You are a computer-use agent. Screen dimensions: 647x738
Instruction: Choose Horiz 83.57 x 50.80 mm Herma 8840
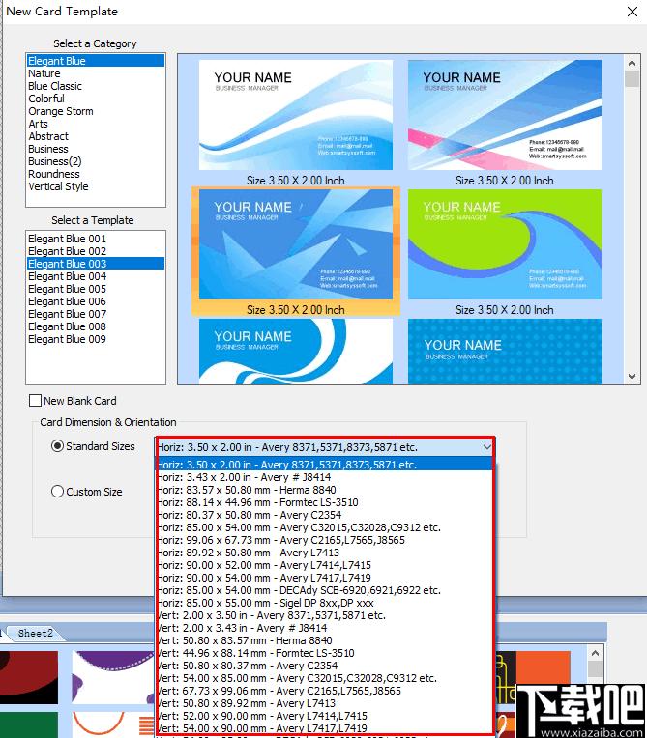point(245,490)
